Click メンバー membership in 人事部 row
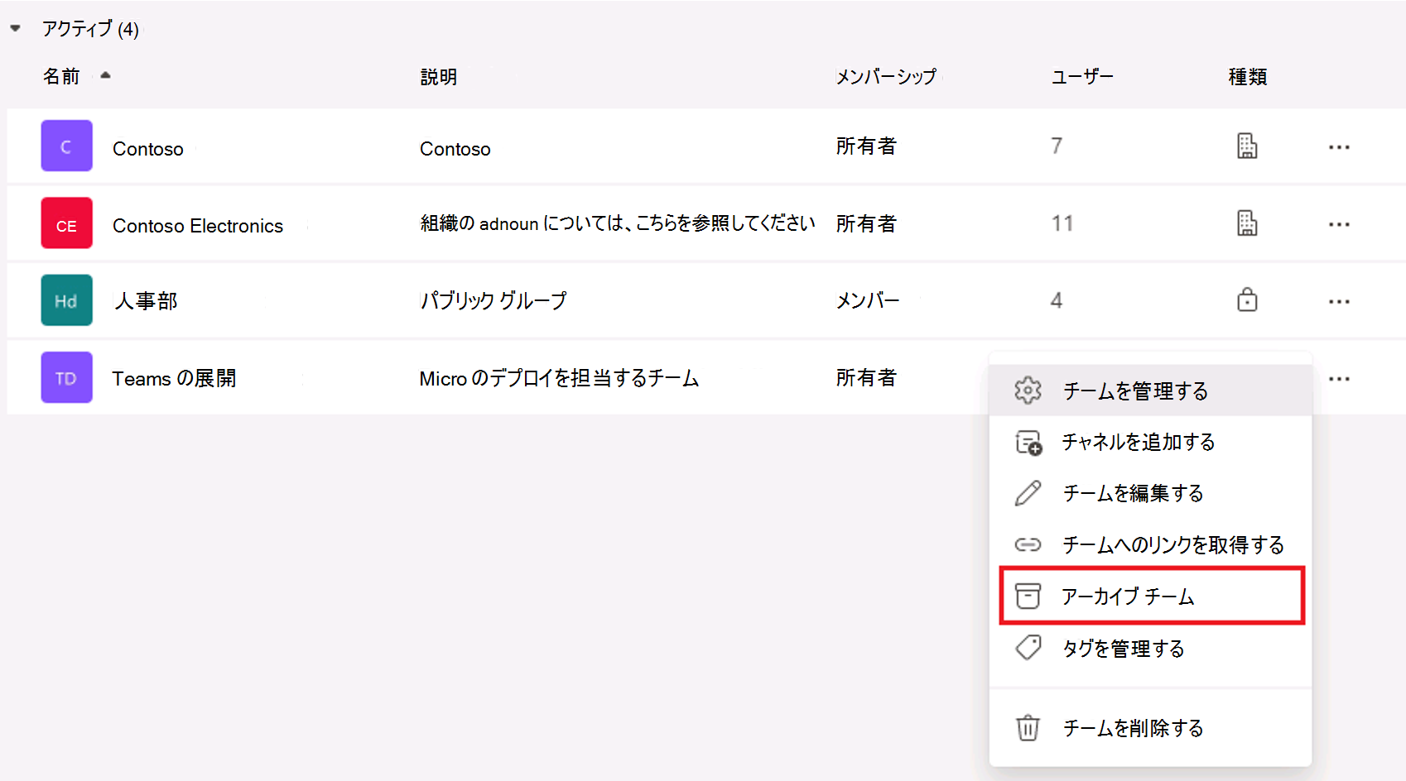This screenshot has width=1406, height=781. click(868, 300)
